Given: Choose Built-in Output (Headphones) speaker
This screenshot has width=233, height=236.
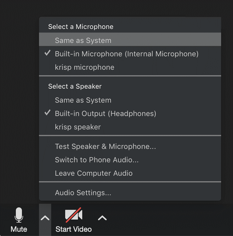Looking at the screenshot, I should pos(105,114).
